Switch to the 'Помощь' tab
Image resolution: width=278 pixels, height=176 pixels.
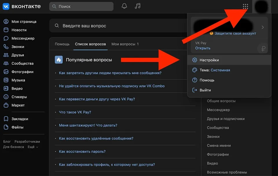pyautogui.click(x=62, y=44)
